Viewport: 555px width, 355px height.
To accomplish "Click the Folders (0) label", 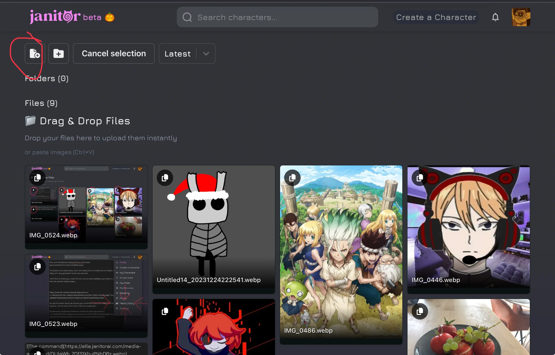I will click(47, 78).
